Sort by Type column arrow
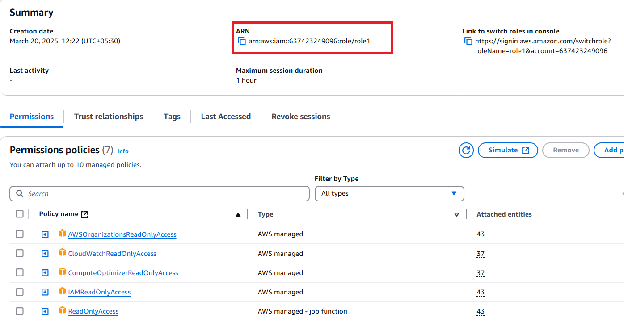Screen dimensions: 624x322 click(x=456, y=215)
